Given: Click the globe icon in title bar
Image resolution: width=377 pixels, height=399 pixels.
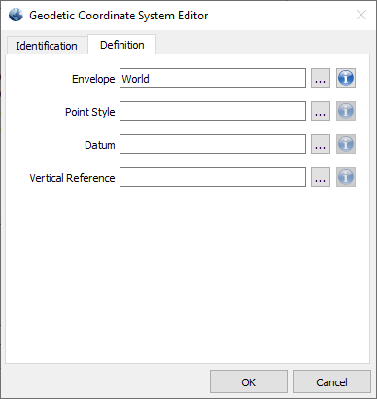Looking at the screenshot, I should point(16,15).
